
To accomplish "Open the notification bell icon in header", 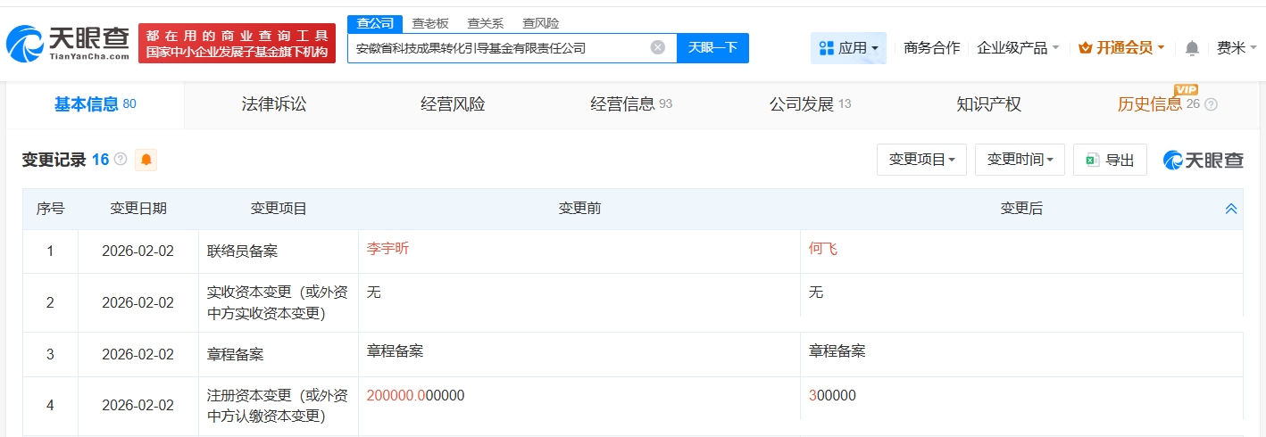I will click(1192, 48).
